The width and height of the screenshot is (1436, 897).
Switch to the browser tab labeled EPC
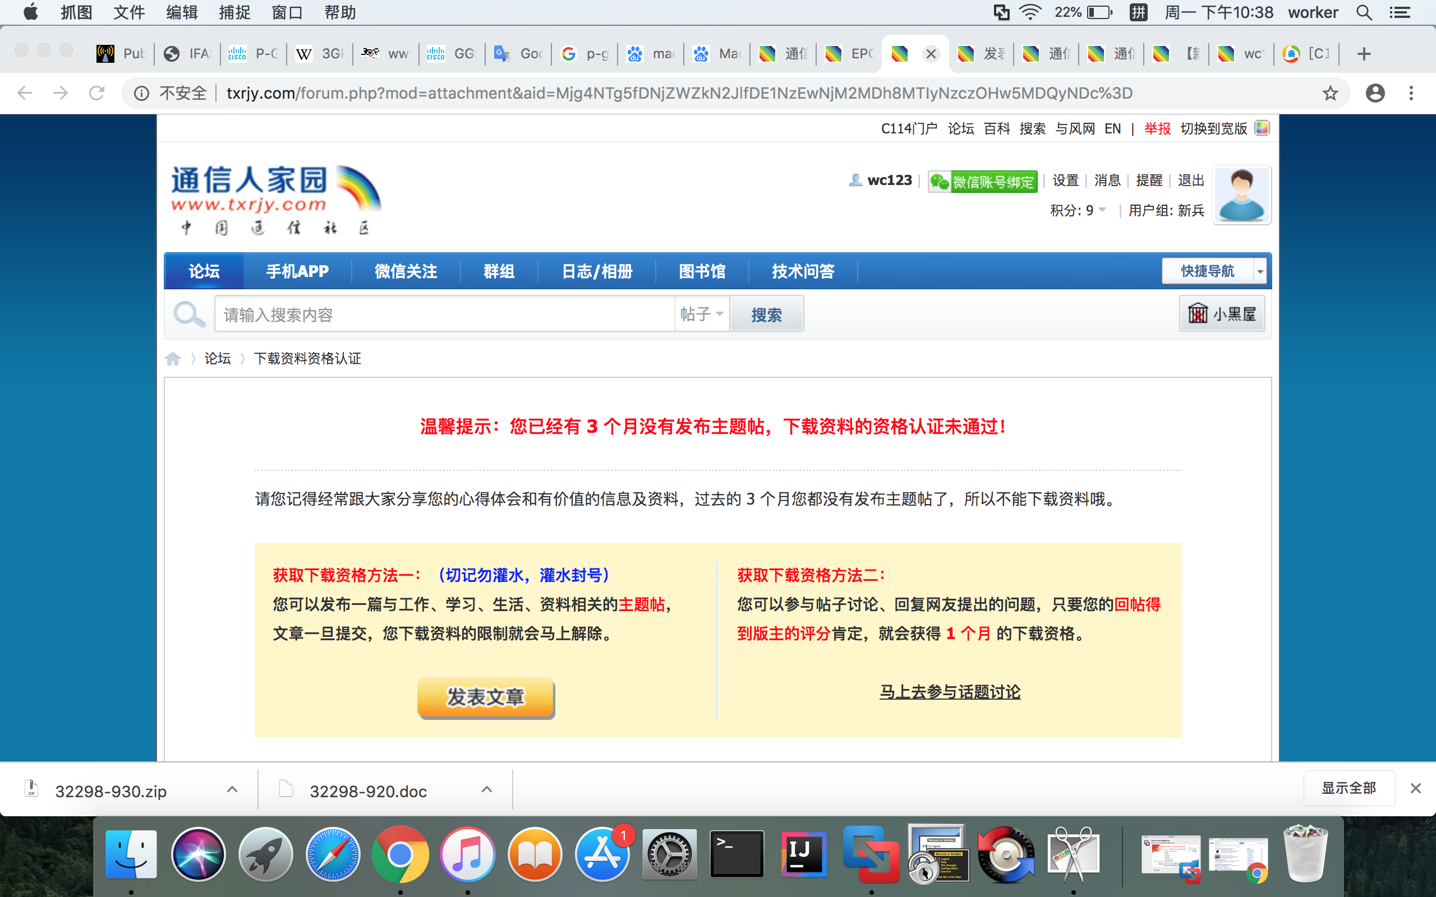tap(849, 54)
